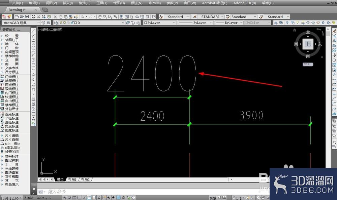Select the Circle draw tool
Image resolution: width=337 pixels, height=200 pixels.
pos(33,60)
